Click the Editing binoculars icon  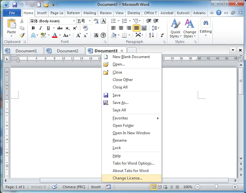tap(206, 23)
